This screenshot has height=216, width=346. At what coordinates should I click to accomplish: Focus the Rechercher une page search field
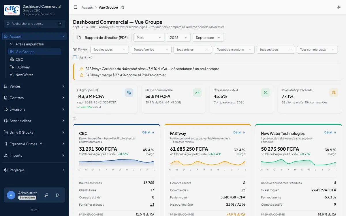coord(34,24)
